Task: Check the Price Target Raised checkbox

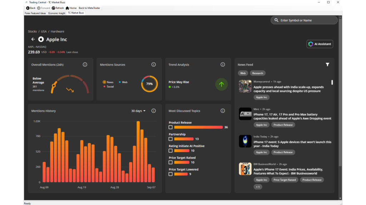Action: point(170,162)
